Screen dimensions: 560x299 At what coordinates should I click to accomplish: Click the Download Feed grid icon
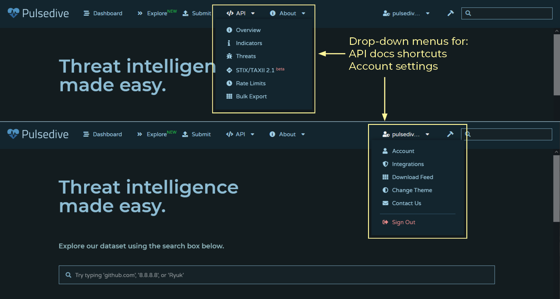click(x=385, y=177)
